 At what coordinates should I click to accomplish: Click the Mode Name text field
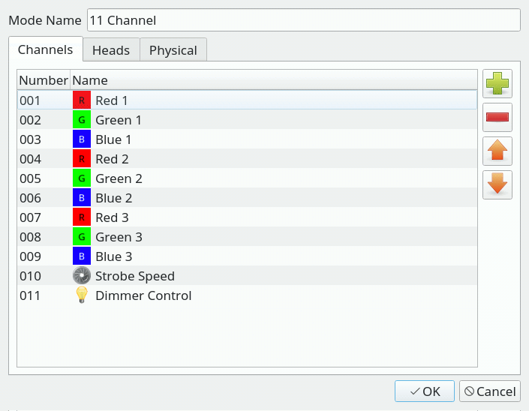[304, 20]
